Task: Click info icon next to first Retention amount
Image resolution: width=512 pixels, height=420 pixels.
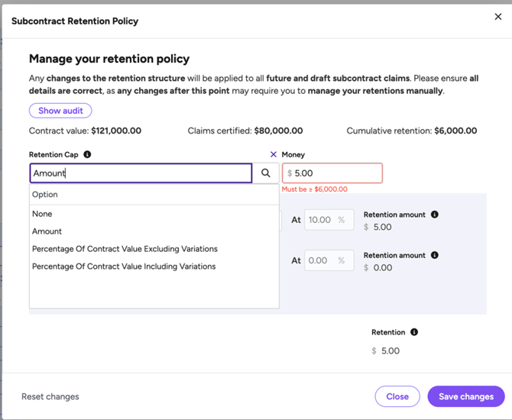Action: pos(435,215)
